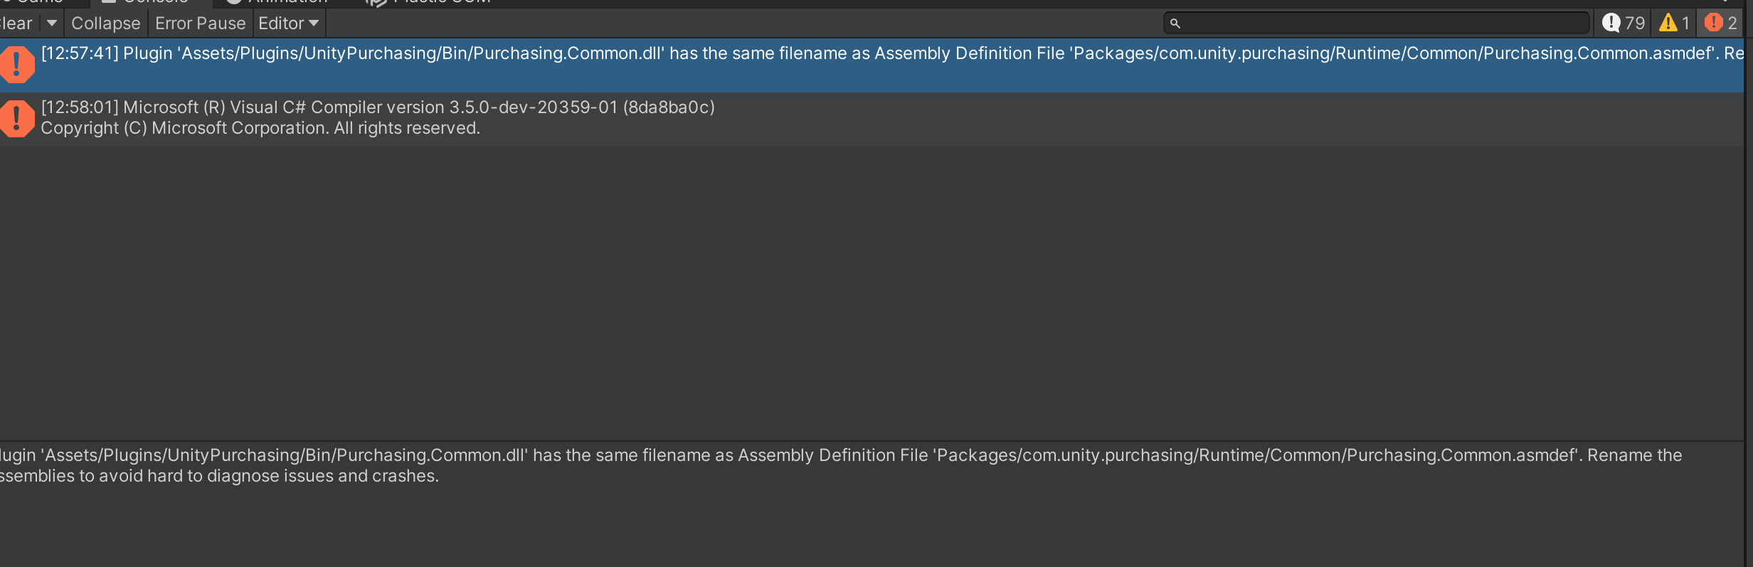Toggle the info messages filter showing 79
This screenshot has height=567, width=1753.
1624,23
